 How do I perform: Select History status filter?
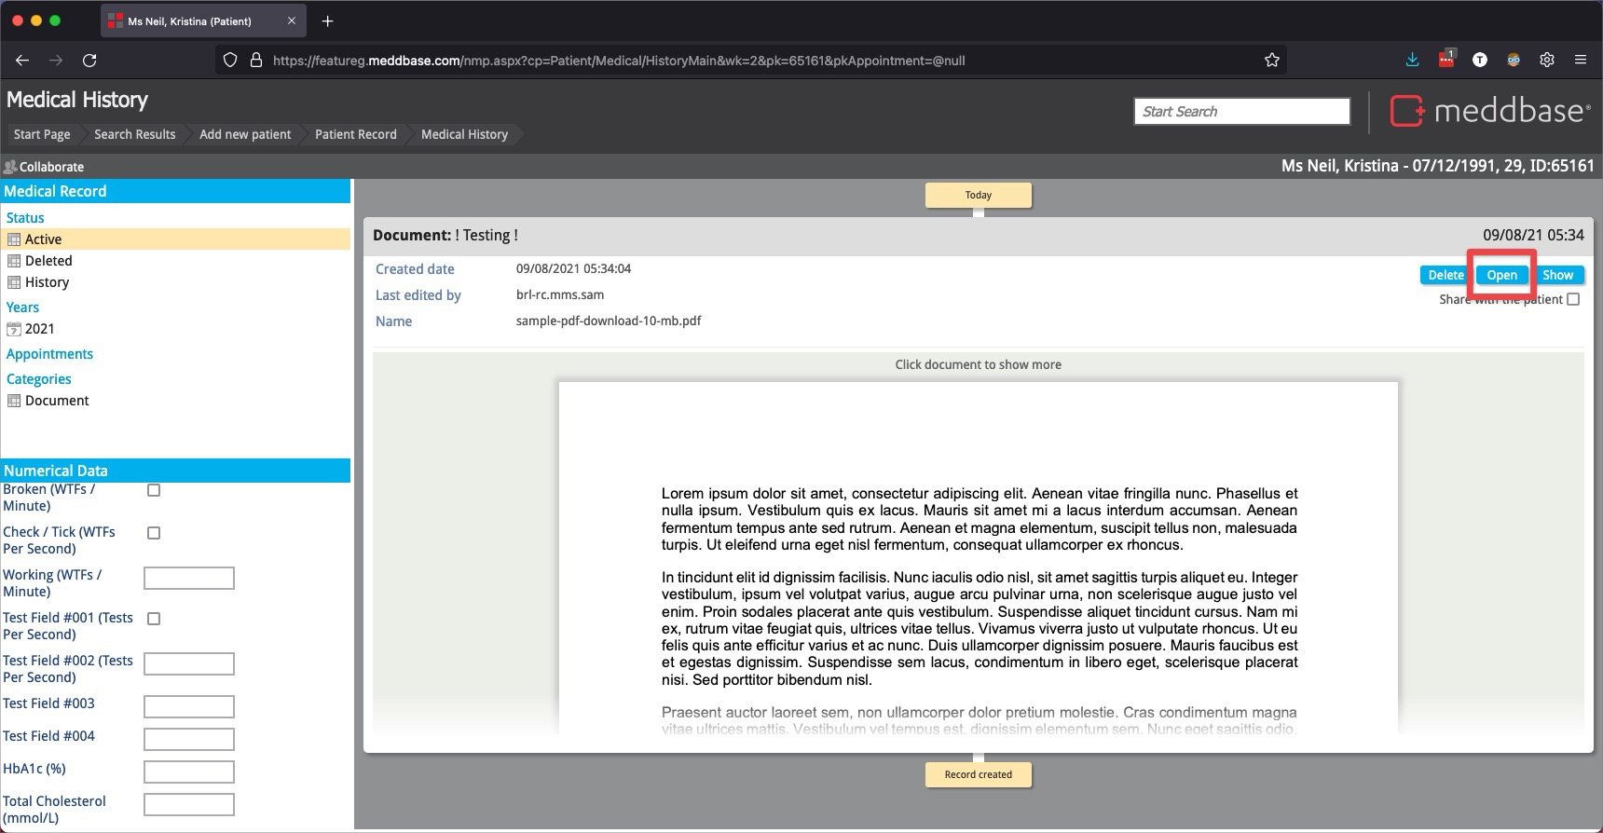coord(47,282)
